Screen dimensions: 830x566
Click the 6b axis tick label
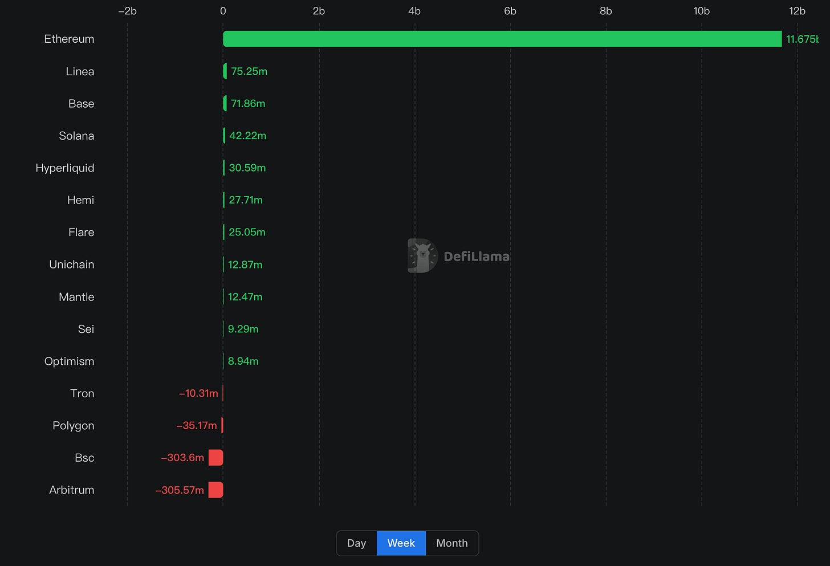pos(510,11)
